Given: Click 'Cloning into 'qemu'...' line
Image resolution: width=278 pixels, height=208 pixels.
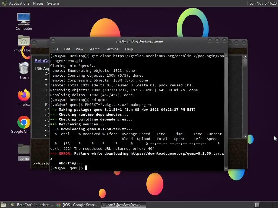Looking at the screenshot, I should 74,66.
